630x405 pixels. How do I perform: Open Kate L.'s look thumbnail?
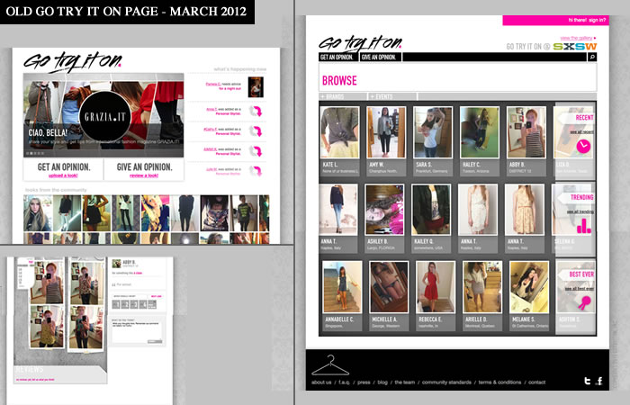(339, 132)
